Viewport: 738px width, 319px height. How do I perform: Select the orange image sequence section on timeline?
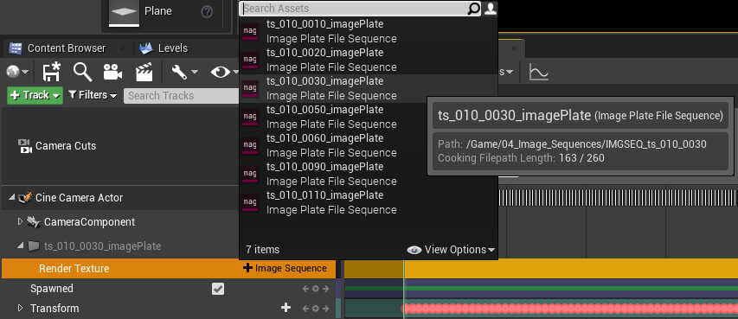[x=571, y=268]
